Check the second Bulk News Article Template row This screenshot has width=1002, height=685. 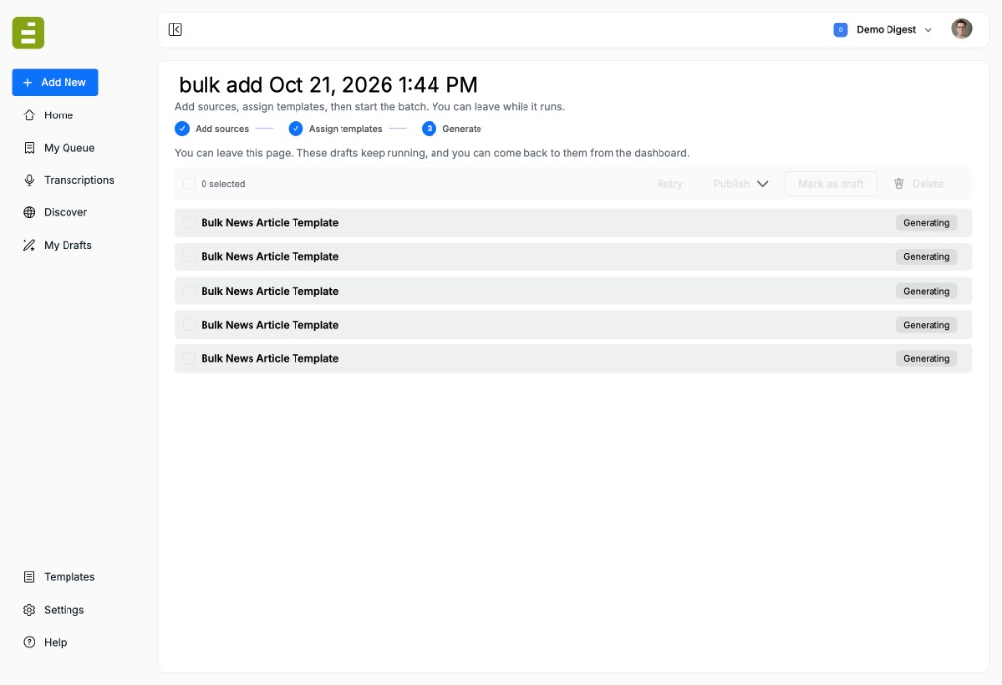(189, 256)
